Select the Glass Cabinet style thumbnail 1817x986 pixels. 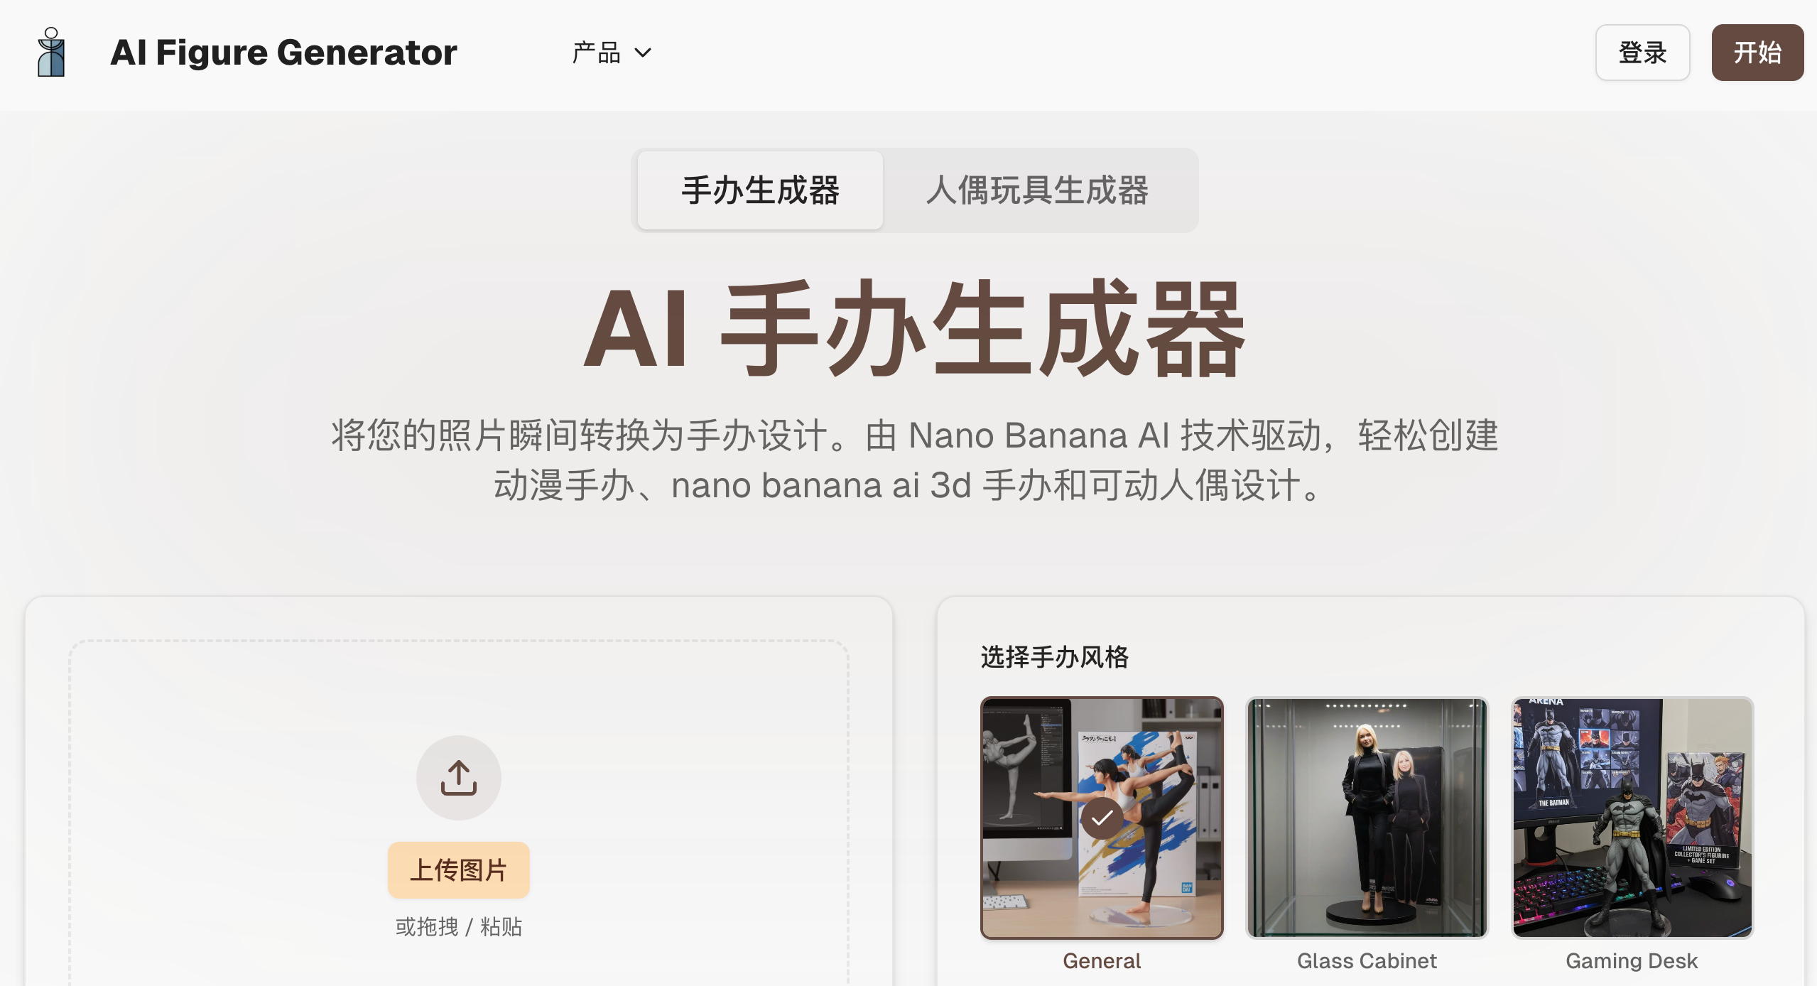tap(1367, 818)
